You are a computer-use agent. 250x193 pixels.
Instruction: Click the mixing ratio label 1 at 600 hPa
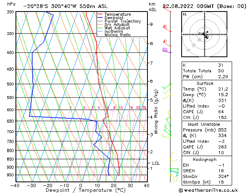point(71,108)
